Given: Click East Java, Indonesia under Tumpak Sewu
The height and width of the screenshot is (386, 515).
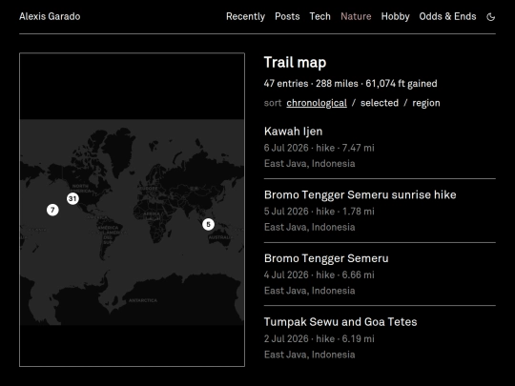Looking at the screenshot, I should (309, 355).
